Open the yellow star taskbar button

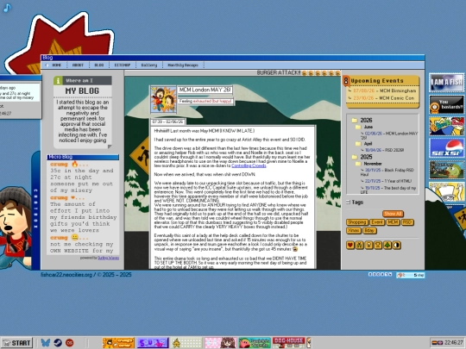click(x=186, y=343)
